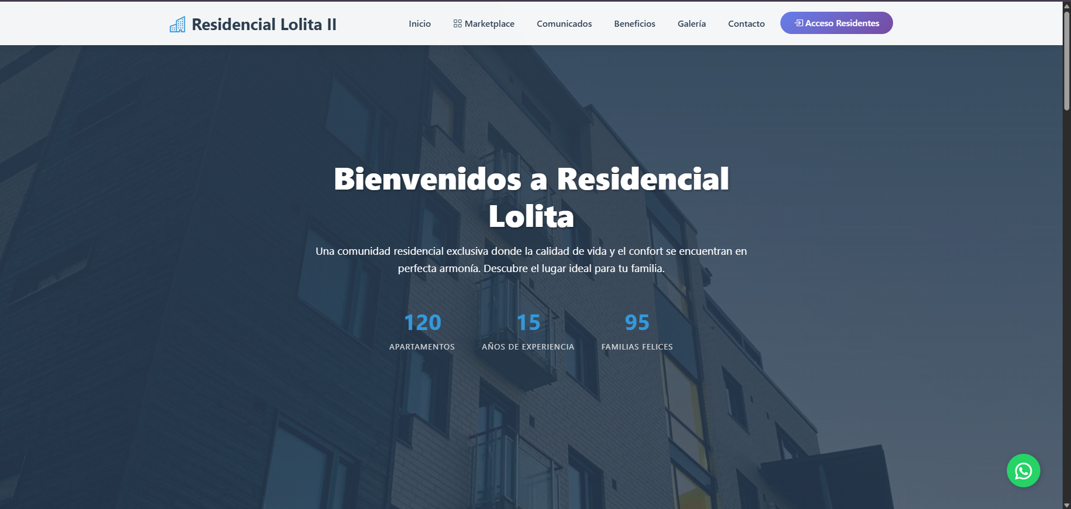Open the Beneficios page
Viewport: 1071px width, 509px height.
pyautogui.click(x=634, y=23)
